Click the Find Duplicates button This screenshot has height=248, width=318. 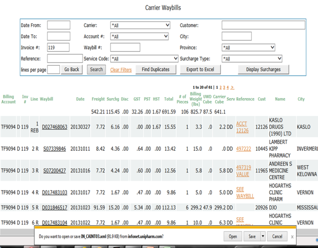[x=156, y=70]
